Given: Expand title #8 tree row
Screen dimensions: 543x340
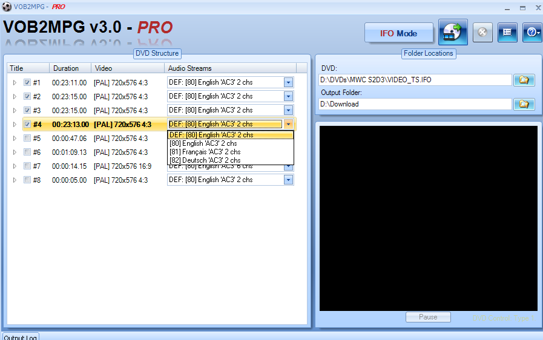Looking at the screenshot, I should point(15,180).
